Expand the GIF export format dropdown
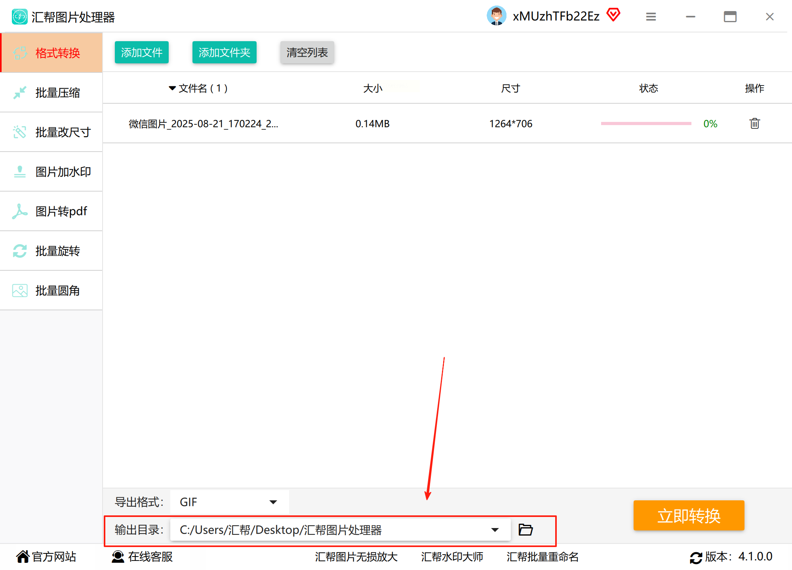 (273, 502)
